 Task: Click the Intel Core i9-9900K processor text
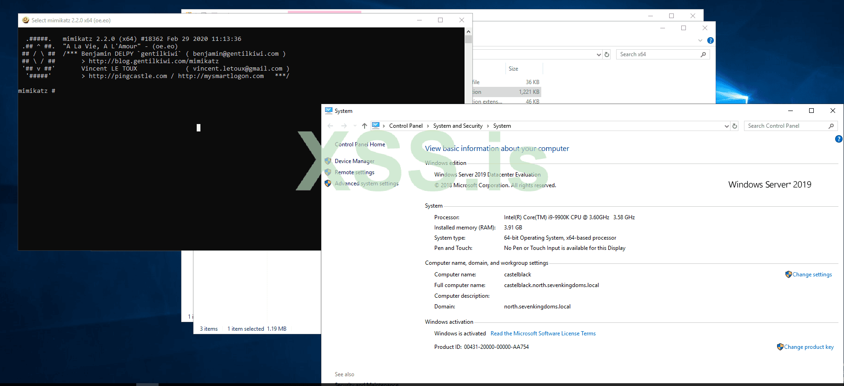[x=569, y=217]
